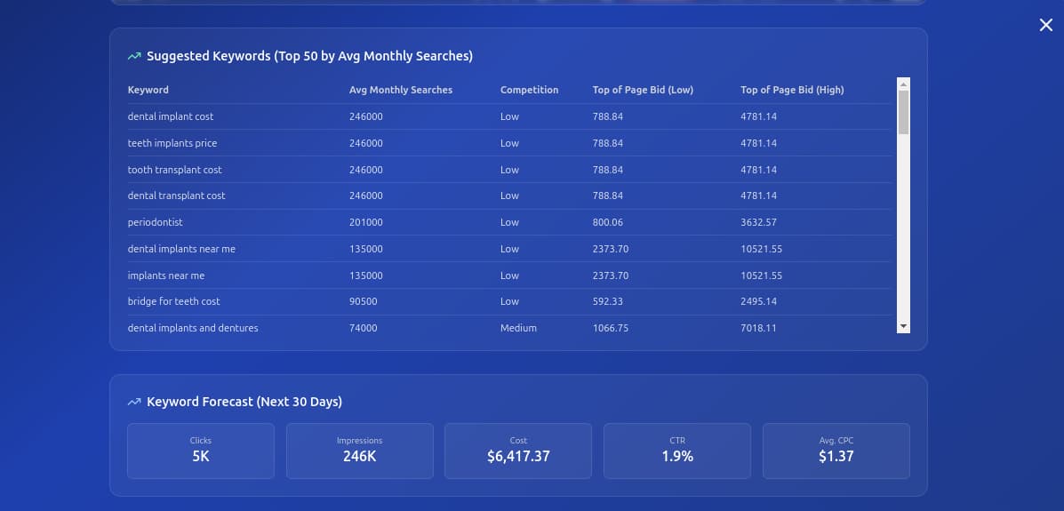Click the keyword table scrollbar thumb
The width and height of the screenshot is (1064, 511).
903,113
